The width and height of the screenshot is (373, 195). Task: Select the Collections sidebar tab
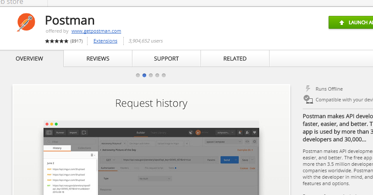[x=84, y=148]
